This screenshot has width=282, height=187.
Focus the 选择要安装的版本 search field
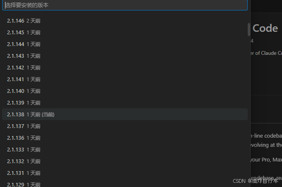tap(125, 5)
